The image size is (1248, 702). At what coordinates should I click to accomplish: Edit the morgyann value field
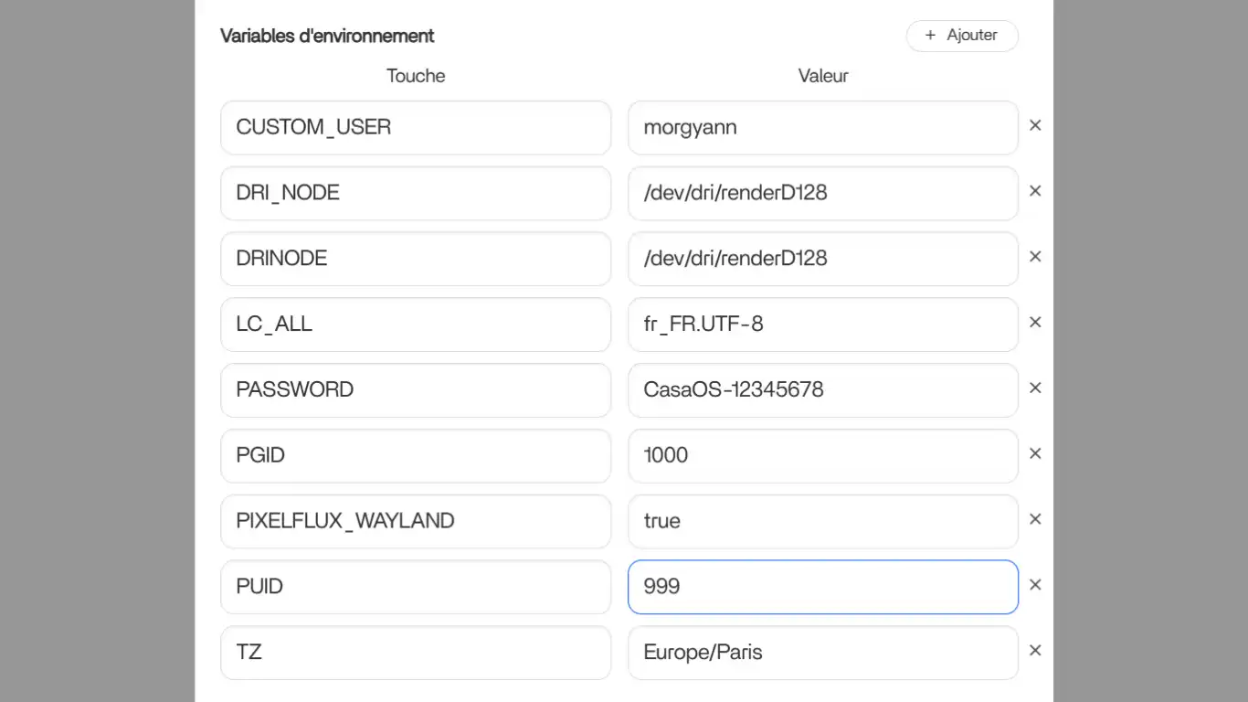point(822,128)
